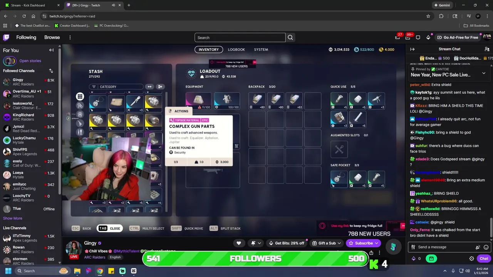Share the Gingy stream
This screenshot has width=493, height=277.
(371, 253)
